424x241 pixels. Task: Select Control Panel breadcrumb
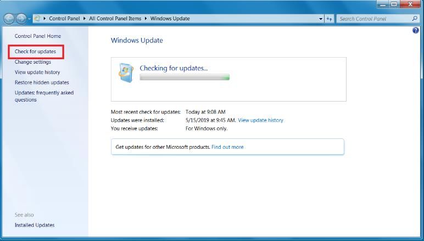[x=64, y=18]
